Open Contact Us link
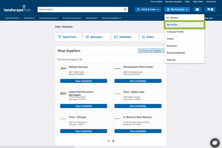 coord(211,1)
